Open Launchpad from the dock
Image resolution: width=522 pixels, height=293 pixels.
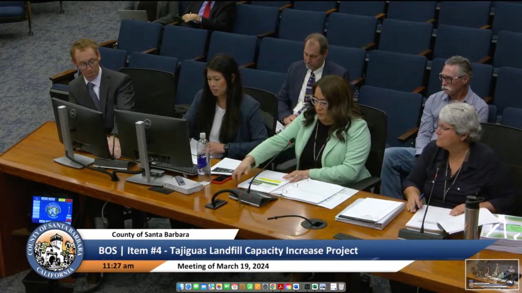click(x=265, y=287)
